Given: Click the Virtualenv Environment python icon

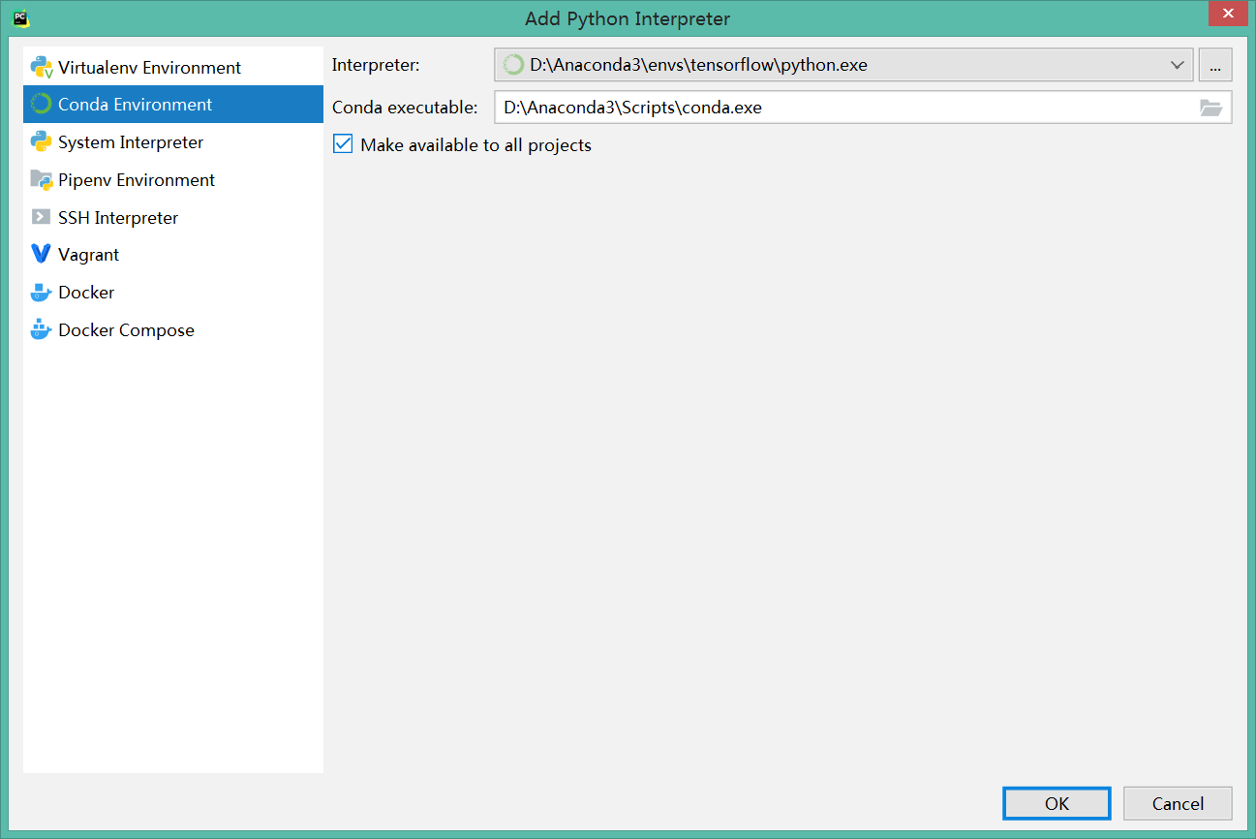Looking at the screenshot, I should pos(42,67).
